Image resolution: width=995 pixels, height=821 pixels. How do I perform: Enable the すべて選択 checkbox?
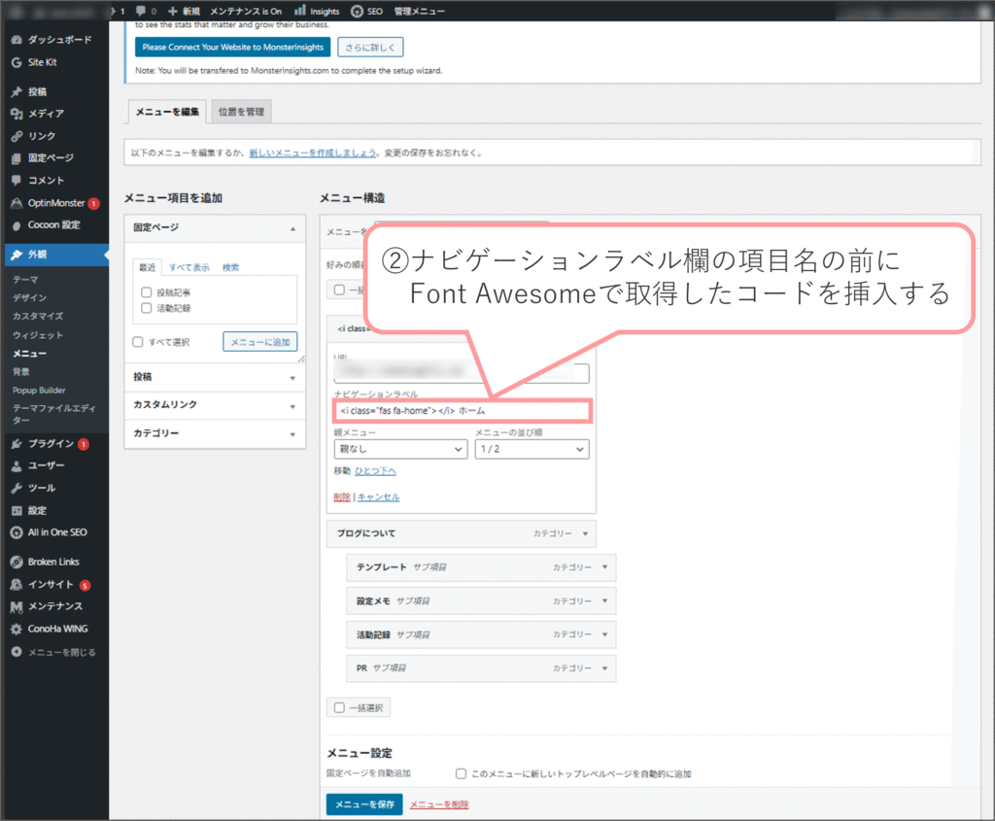tap(138, 342)
